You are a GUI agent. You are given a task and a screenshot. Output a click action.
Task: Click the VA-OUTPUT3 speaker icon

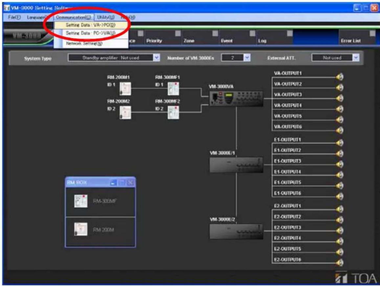click(x=340, y=98)
